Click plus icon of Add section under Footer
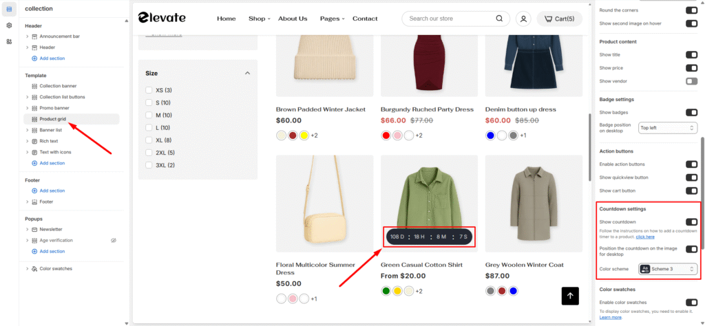Image resolution: width=705 pixels, height=326 pixels. pos(34,191)
